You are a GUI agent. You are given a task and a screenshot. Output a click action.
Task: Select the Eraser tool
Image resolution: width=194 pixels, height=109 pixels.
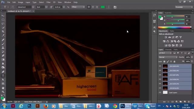point(3,56)
